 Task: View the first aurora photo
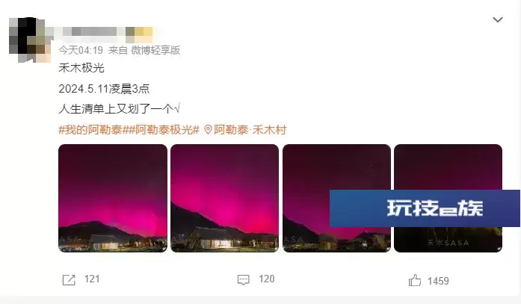click(113, 198)
